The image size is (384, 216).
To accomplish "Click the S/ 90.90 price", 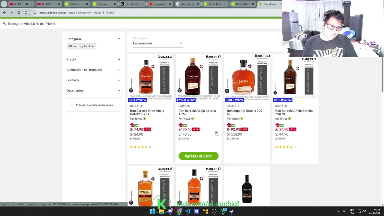I will pos(233,129).
